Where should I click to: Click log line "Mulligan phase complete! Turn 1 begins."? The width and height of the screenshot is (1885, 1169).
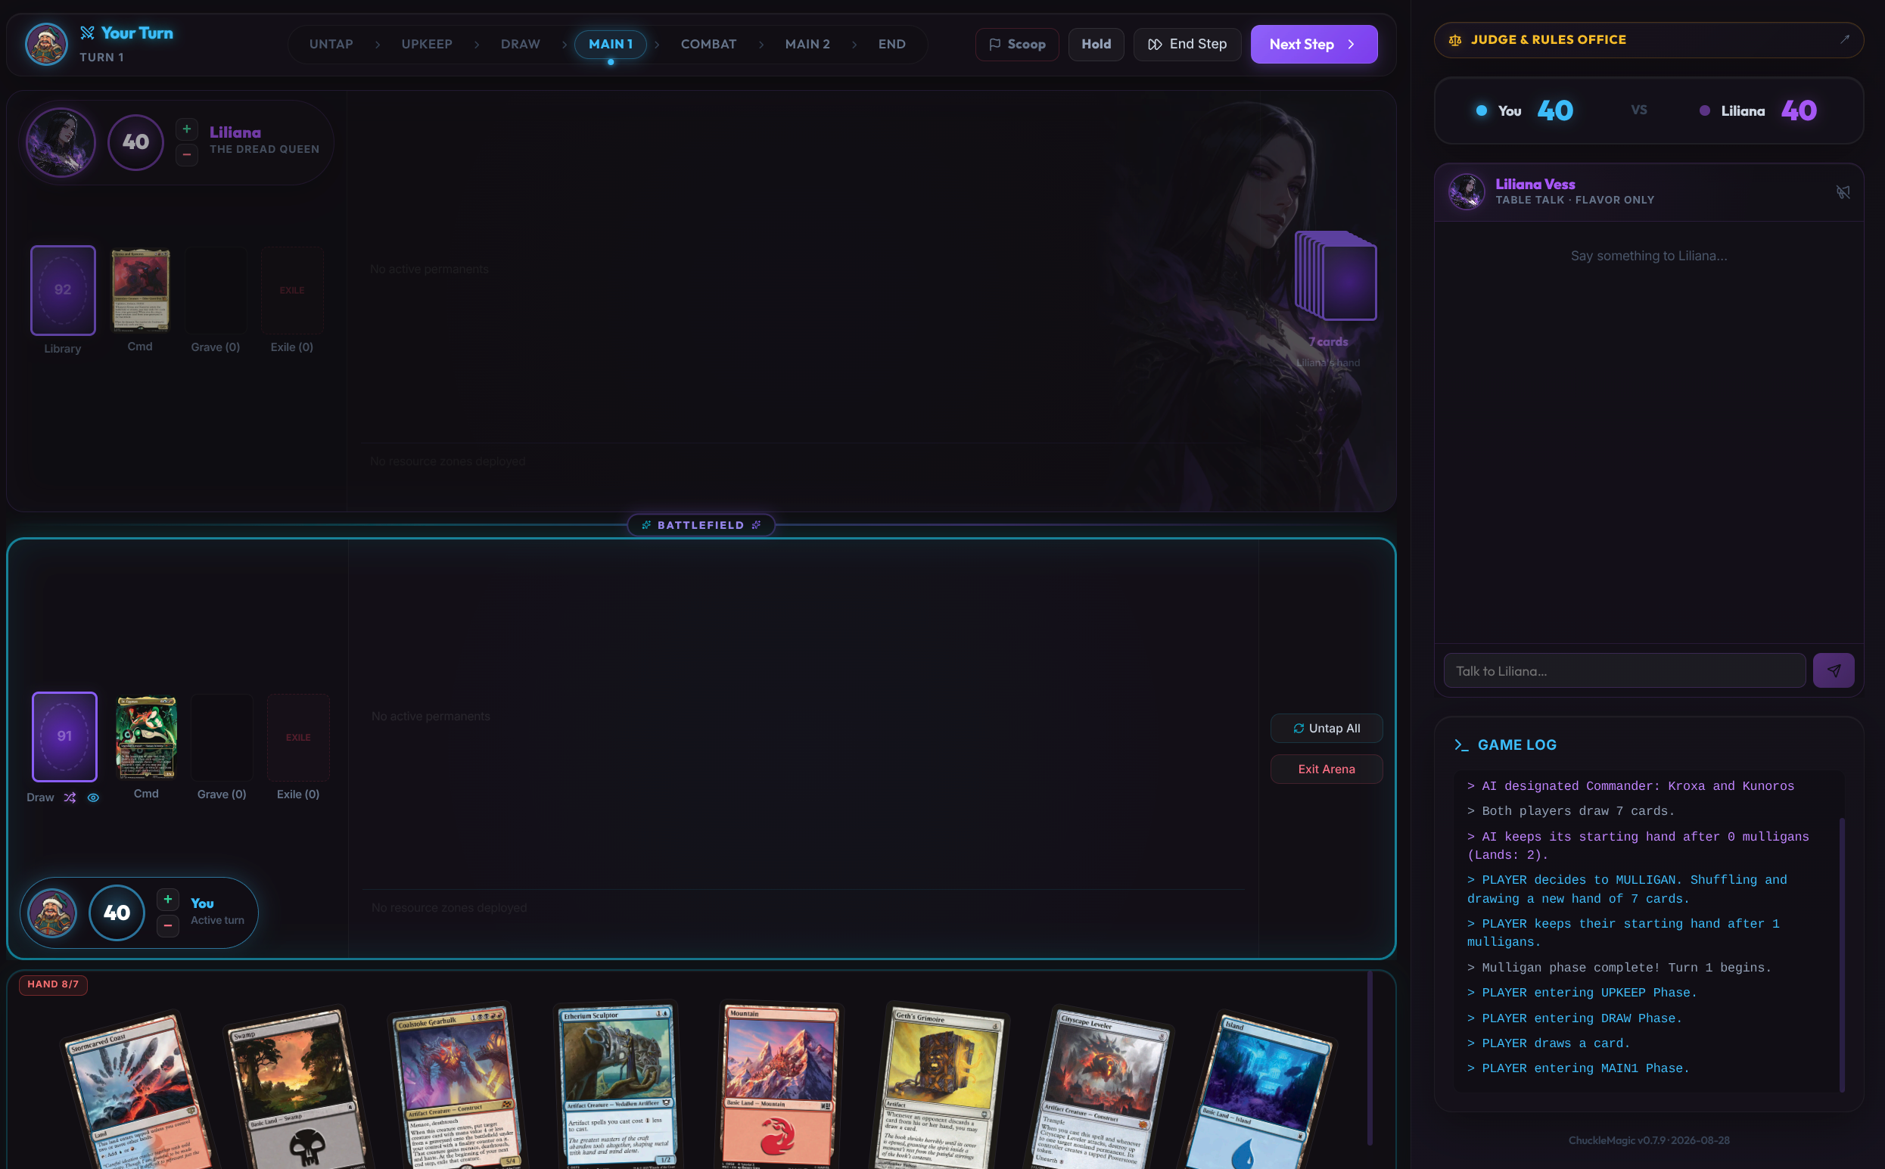[1619, 968]
